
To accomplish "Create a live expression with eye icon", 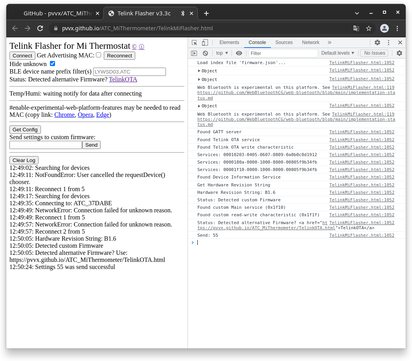I will pos(239,53).
